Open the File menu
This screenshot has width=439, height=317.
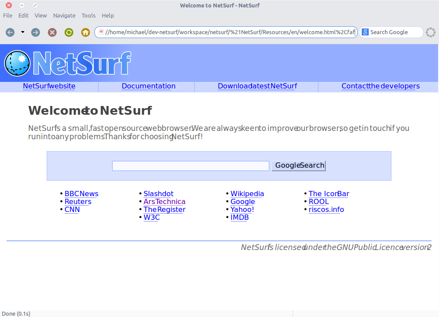[7, 15]
